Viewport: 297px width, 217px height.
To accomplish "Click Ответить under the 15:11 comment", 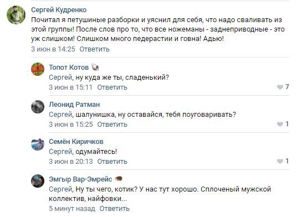I will pyautogui.click(x=112, y=87).
